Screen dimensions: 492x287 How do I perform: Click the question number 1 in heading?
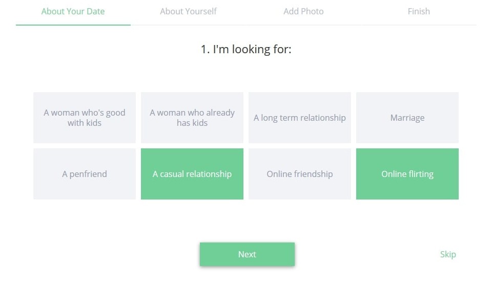[x=204, y=50]
